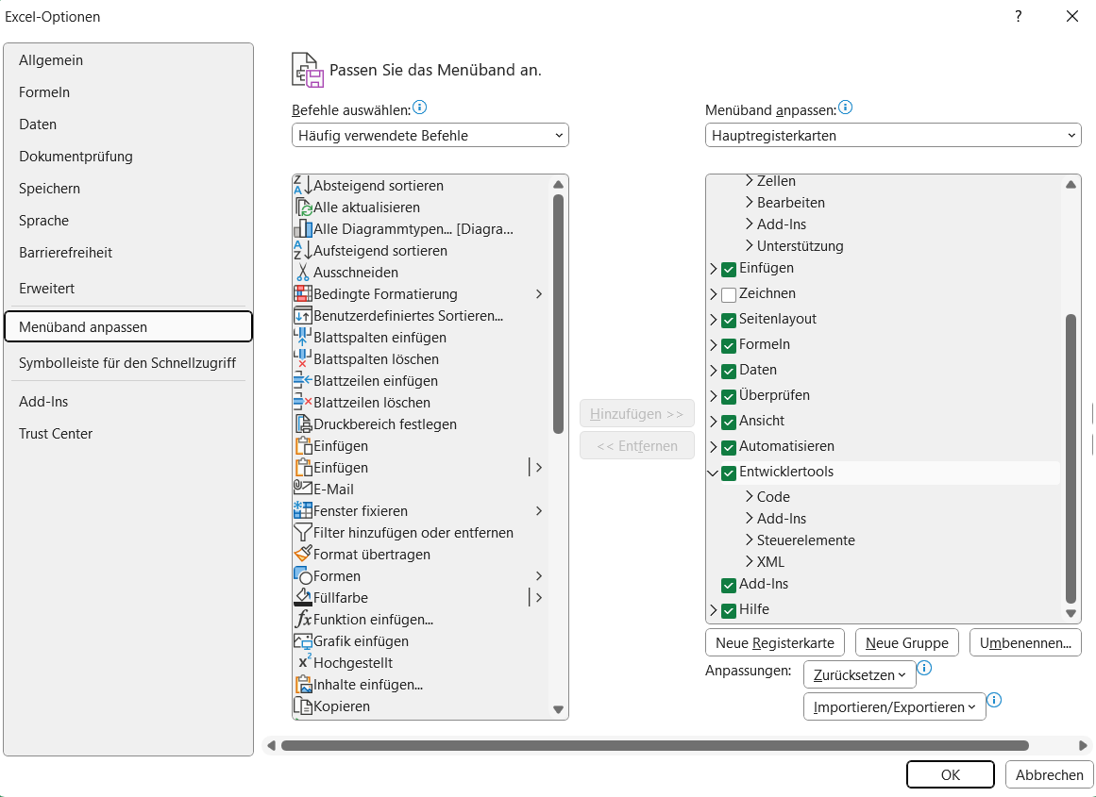Select the Blattspalten löschen icon
The image size is (1096, 797).
(x=303, y=359)
